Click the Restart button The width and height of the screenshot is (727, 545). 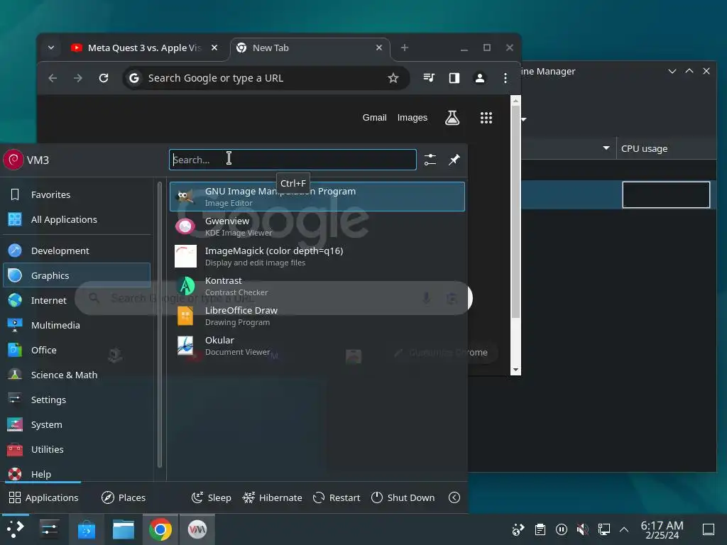(x=337, y=497)
